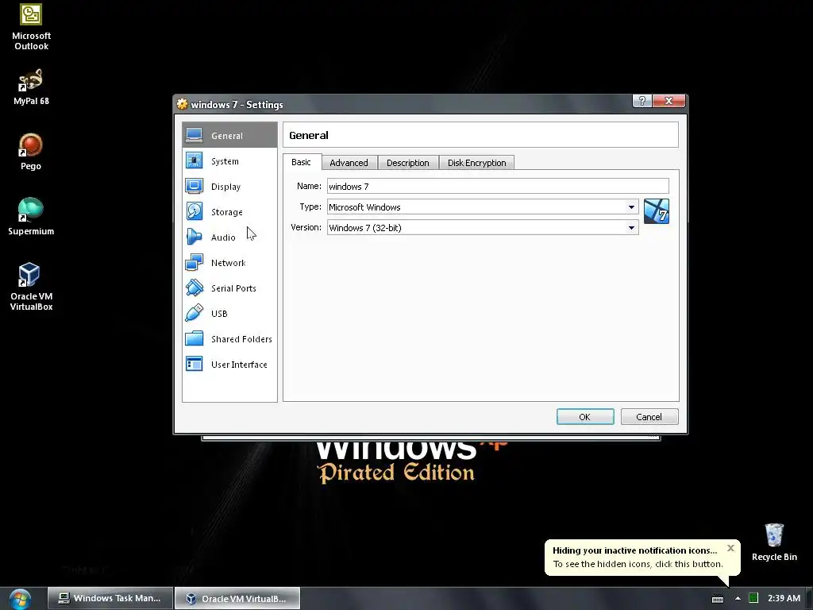Open the Network settings category
Screen dimensions: 813x610
(229, 262)
